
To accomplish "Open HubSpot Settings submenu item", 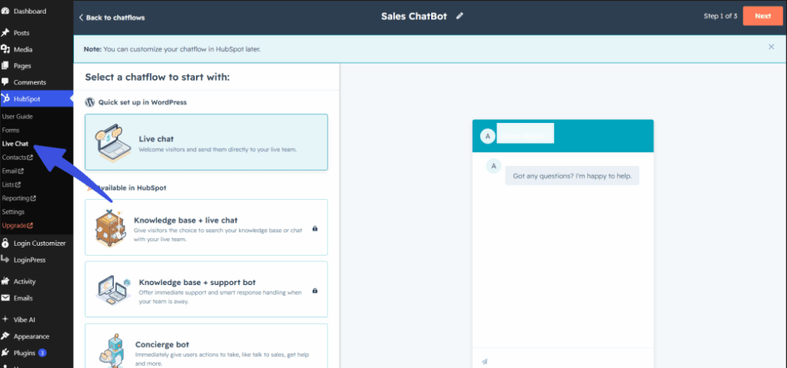I will 13,212.
